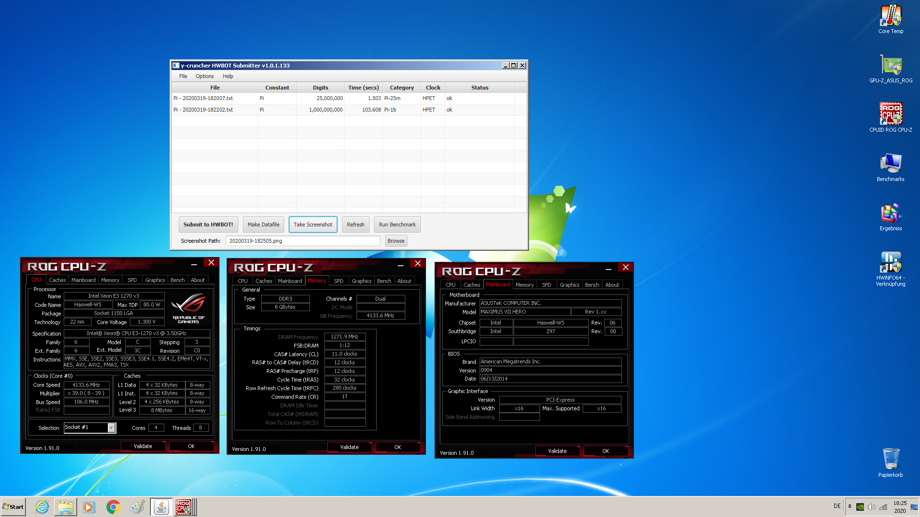Open About tab in middle CPU-Z window
Viewport: 920px width, 517px height.
(404, 281)
